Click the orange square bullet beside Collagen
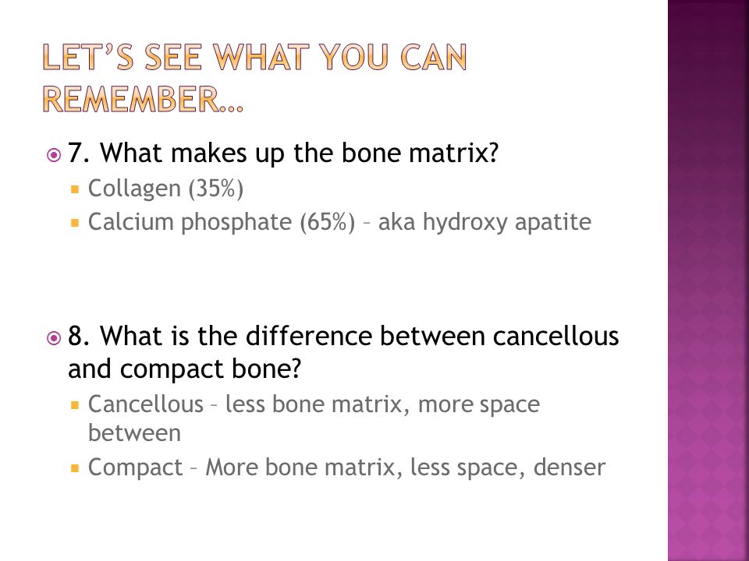749x561 pixels. pyautogui.click(x=75, y=189)
